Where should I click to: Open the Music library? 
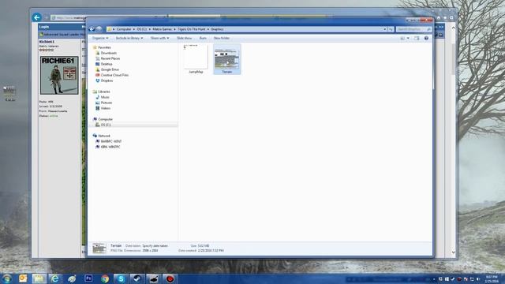click(x=105, y=97)
